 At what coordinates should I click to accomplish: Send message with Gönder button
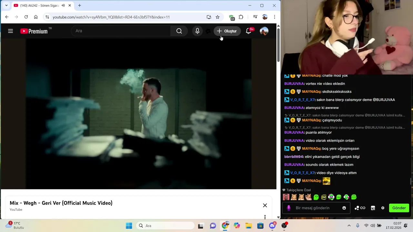point(399,208)
